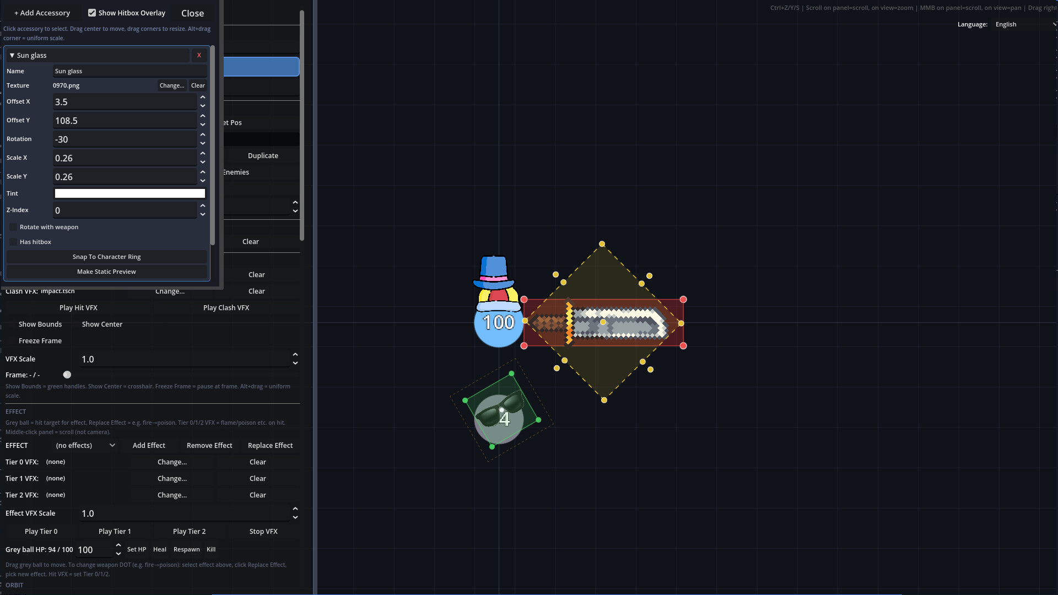This screenshot has width=1058, height=595.
Task: Click + Add Accessory
Action: click(42, 13)
